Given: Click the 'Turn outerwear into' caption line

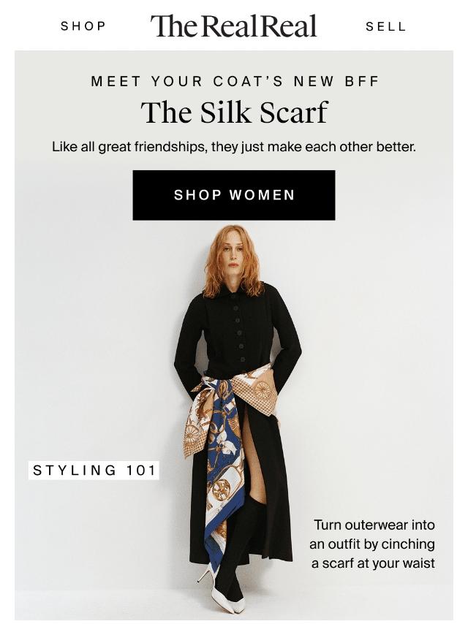Looking at the screenshot, I should click(x=374, y=525).
